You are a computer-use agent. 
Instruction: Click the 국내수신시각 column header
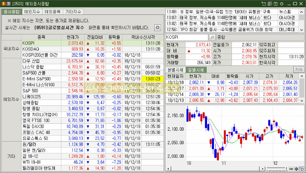143,37
